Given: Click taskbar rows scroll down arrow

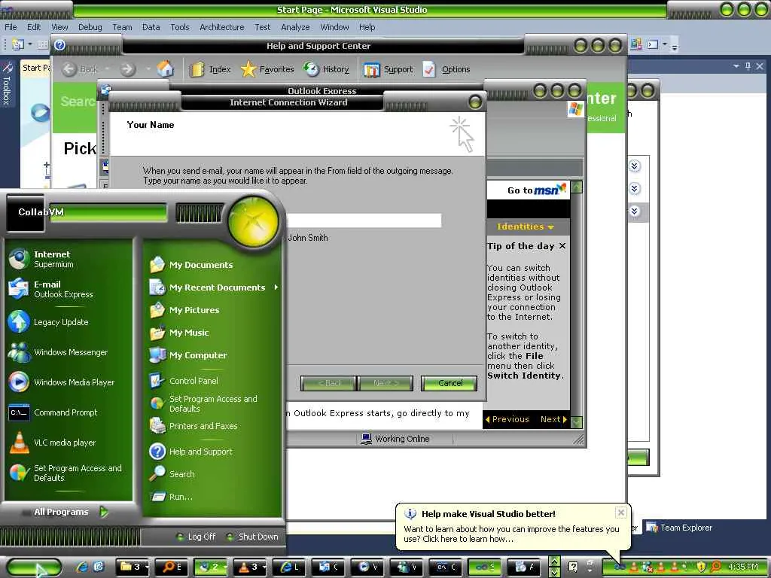Looking at the screenshot, I should [x=554, y=572].
